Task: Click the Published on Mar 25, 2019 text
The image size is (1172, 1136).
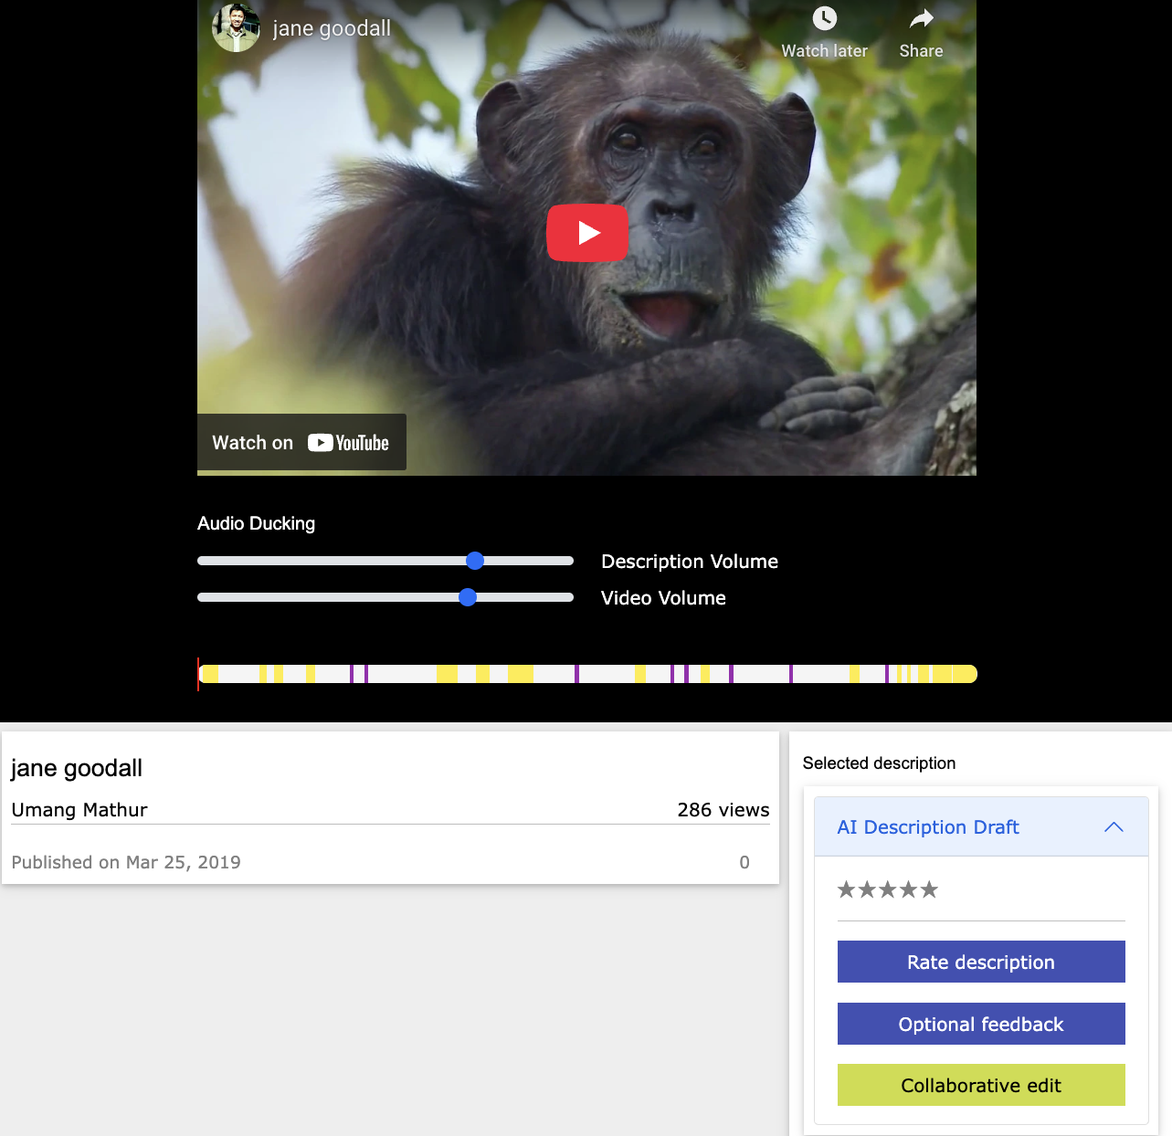Action: (126, 862)
